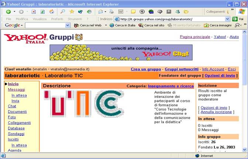
Task: Click the page scrollbar up arrow
Action: (x=245, y=32)
